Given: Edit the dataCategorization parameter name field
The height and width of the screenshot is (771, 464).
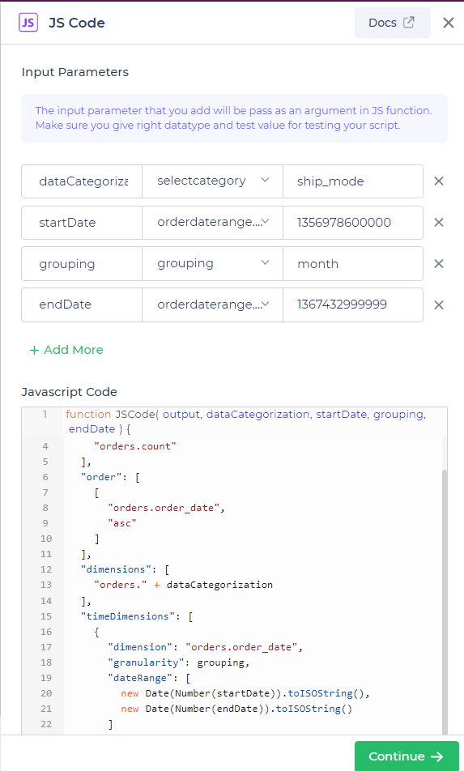Looking at the screenshot, I should (x=82, y=181).
